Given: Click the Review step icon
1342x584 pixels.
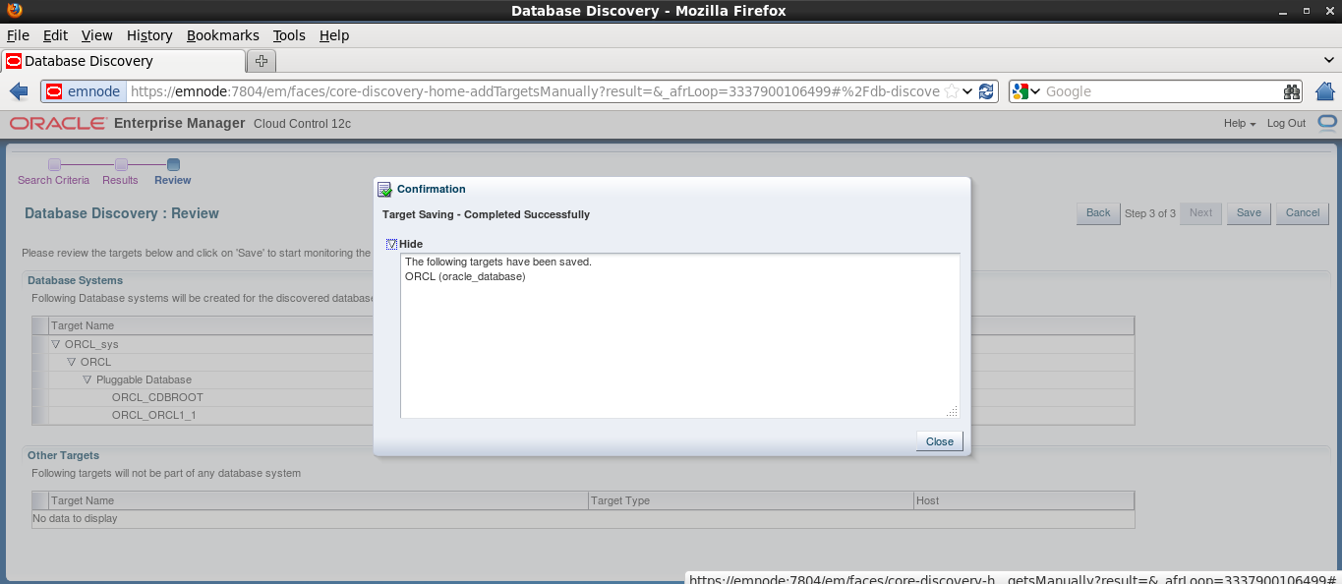Looking at the screenshot, I should [x=173, y=164].
